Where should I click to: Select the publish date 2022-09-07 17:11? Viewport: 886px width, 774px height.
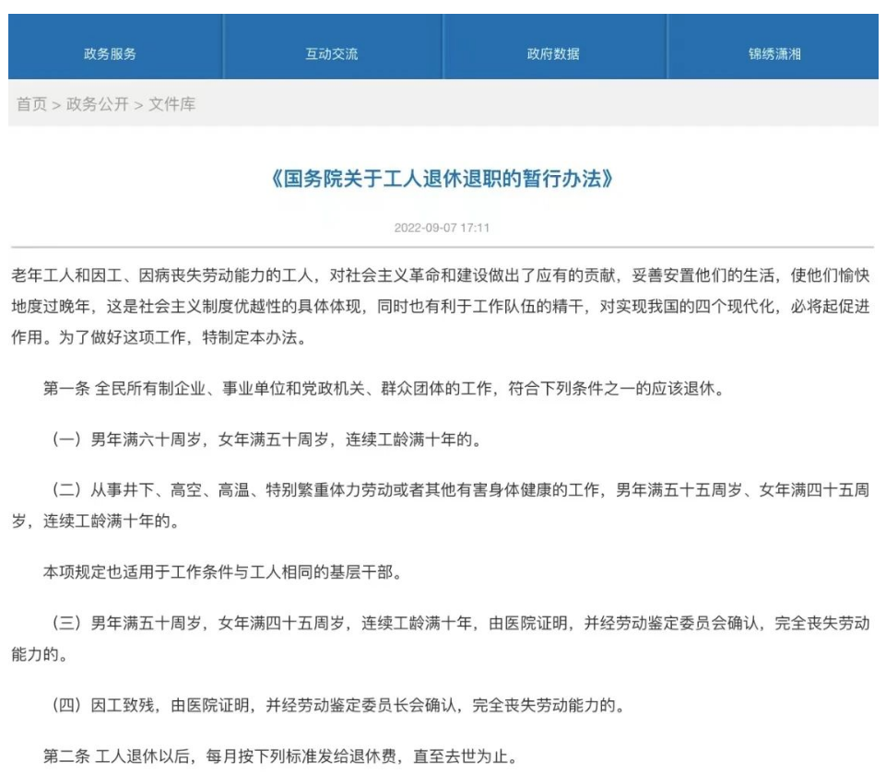click(442, 228)
